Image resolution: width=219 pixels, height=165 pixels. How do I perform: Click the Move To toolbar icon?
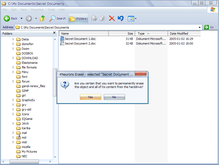pyautogui.click(x=94, y=18)
